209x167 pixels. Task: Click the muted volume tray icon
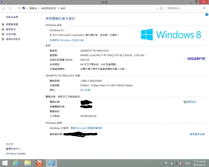click(x=181, y=163)
